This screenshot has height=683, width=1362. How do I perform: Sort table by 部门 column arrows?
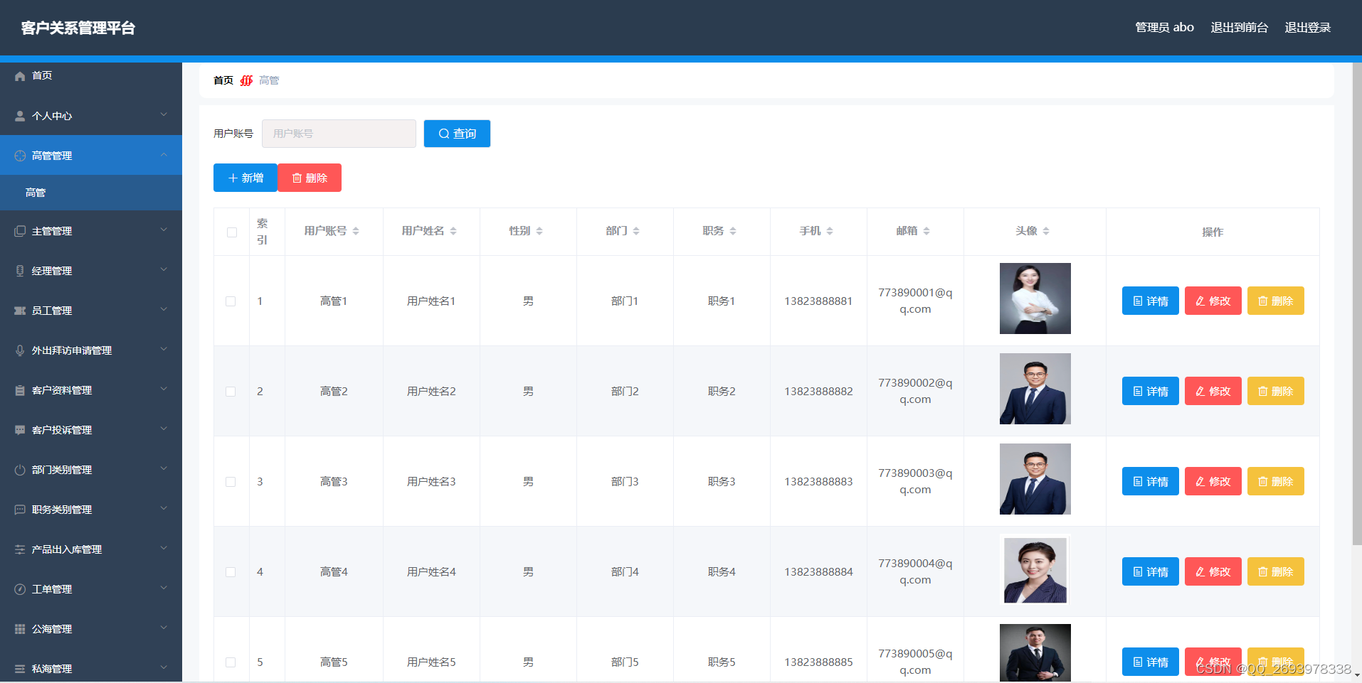[636, 231]
